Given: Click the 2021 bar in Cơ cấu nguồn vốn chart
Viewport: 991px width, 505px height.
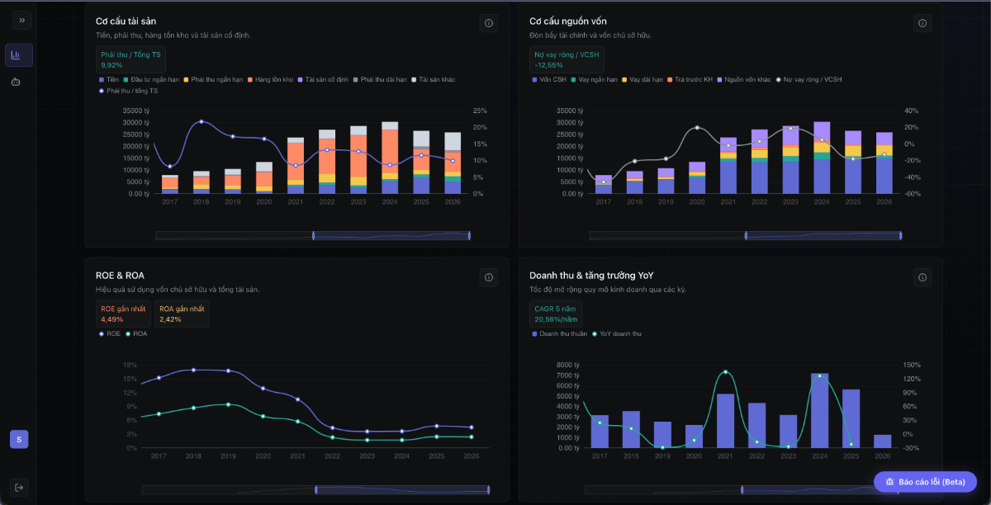Looking at the screenshot, I should (x=728, y=166).
